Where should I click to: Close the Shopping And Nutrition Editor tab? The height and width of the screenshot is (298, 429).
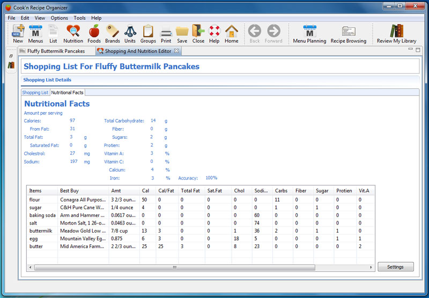[176, 51]
